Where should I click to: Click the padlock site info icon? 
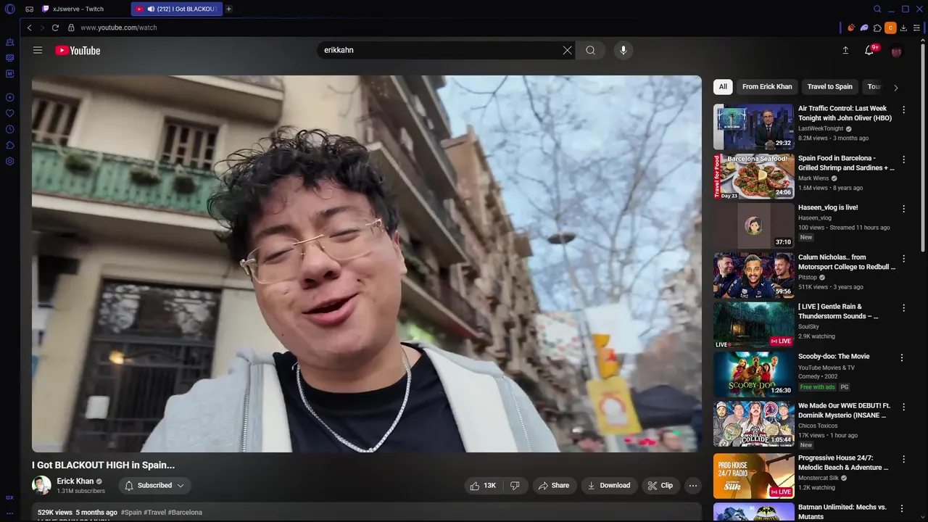pos(71,28)
